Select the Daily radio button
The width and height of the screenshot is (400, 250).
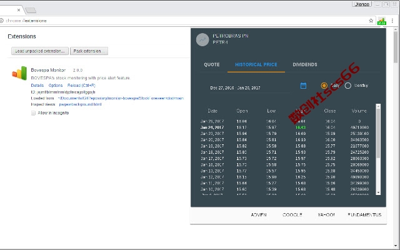(324, 86)
